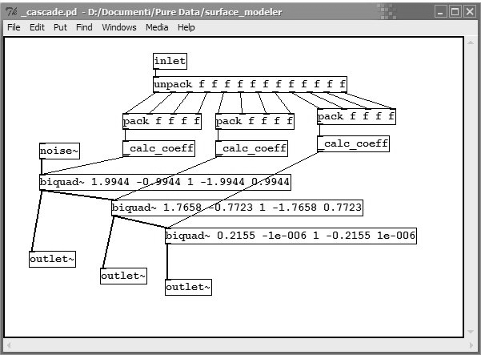
Task: Open the Find menu
Action: coord(84,27)
